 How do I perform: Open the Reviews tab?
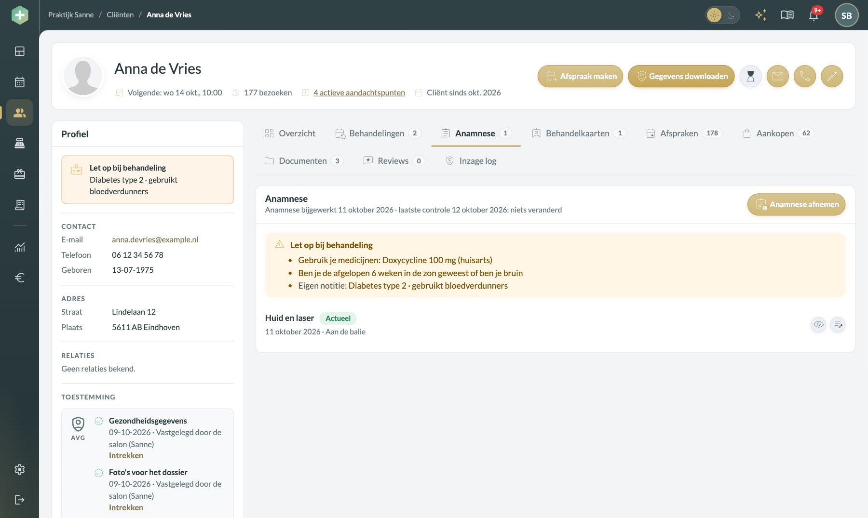(394, 161)
